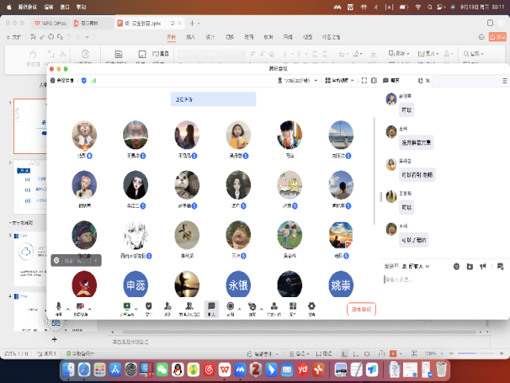
Task: Click the speaking banner at top
Action: 213,99
